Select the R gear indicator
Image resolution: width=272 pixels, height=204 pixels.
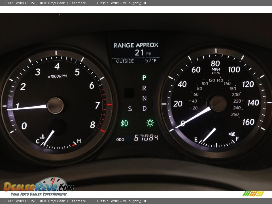144,88
